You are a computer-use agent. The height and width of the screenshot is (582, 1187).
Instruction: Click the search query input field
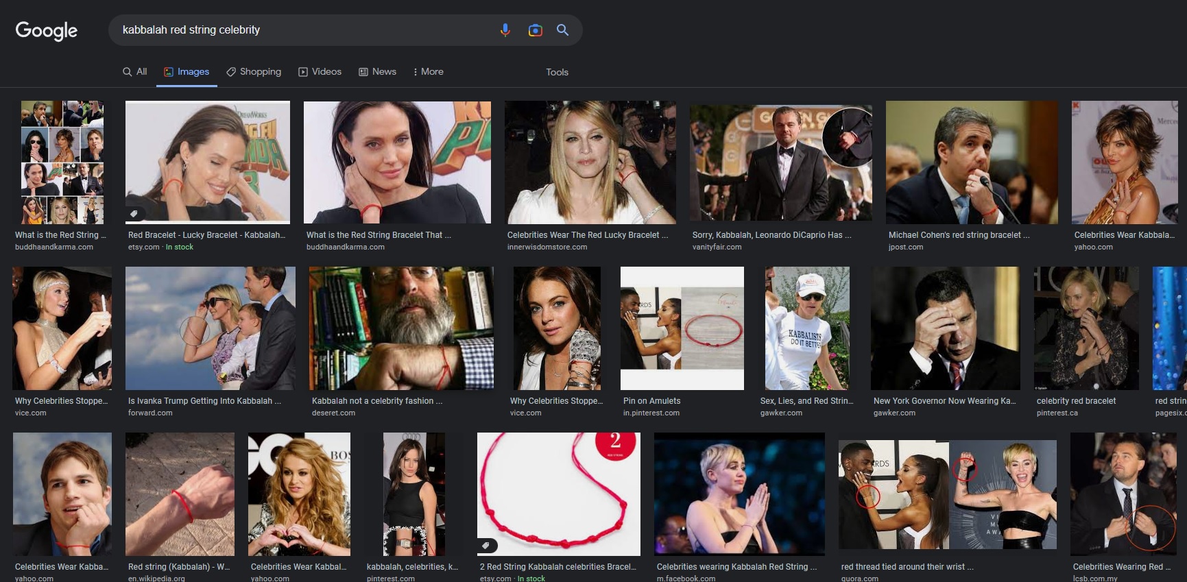(302, 30)
